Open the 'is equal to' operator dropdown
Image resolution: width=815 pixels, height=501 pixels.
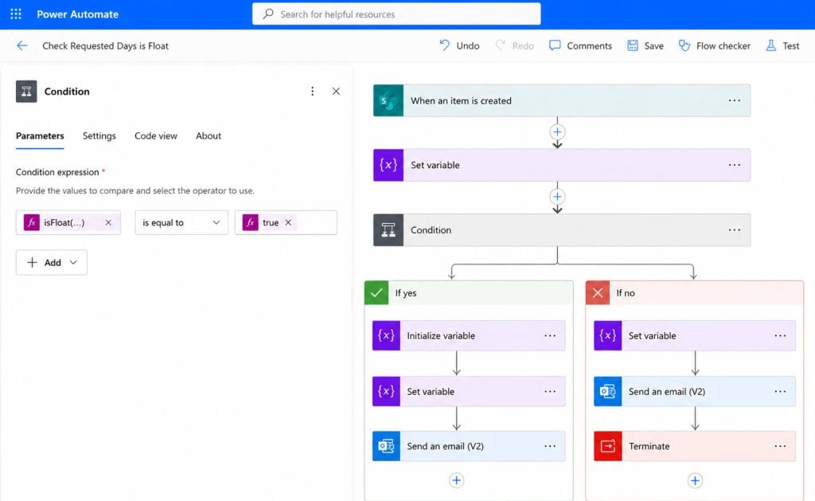[x=181, y=223]
